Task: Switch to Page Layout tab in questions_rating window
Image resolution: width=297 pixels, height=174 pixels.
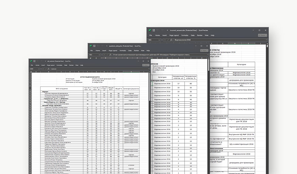Action: pyautogui.click(x=113, y=50)
